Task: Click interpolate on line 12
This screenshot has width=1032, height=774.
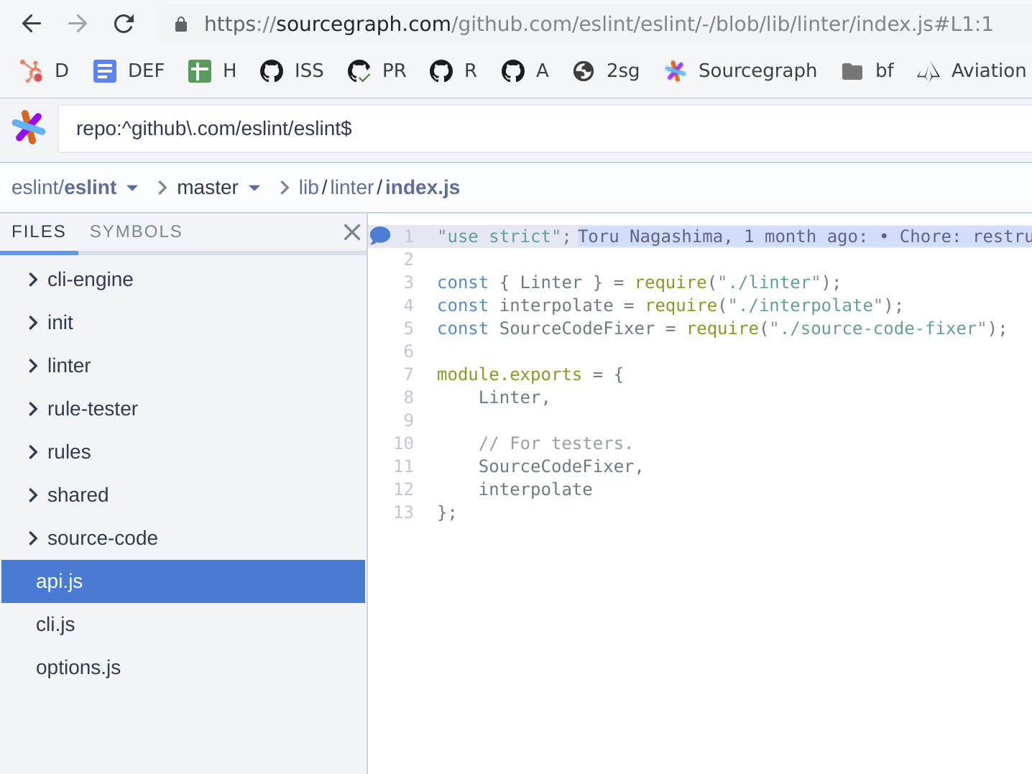Action: click(x=535, y=489)
